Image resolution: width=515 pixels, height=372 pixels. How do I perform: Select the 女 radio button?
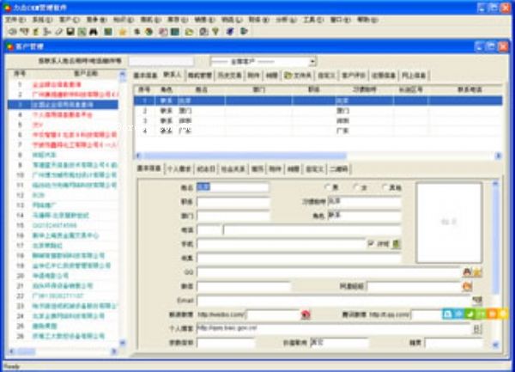355,186
